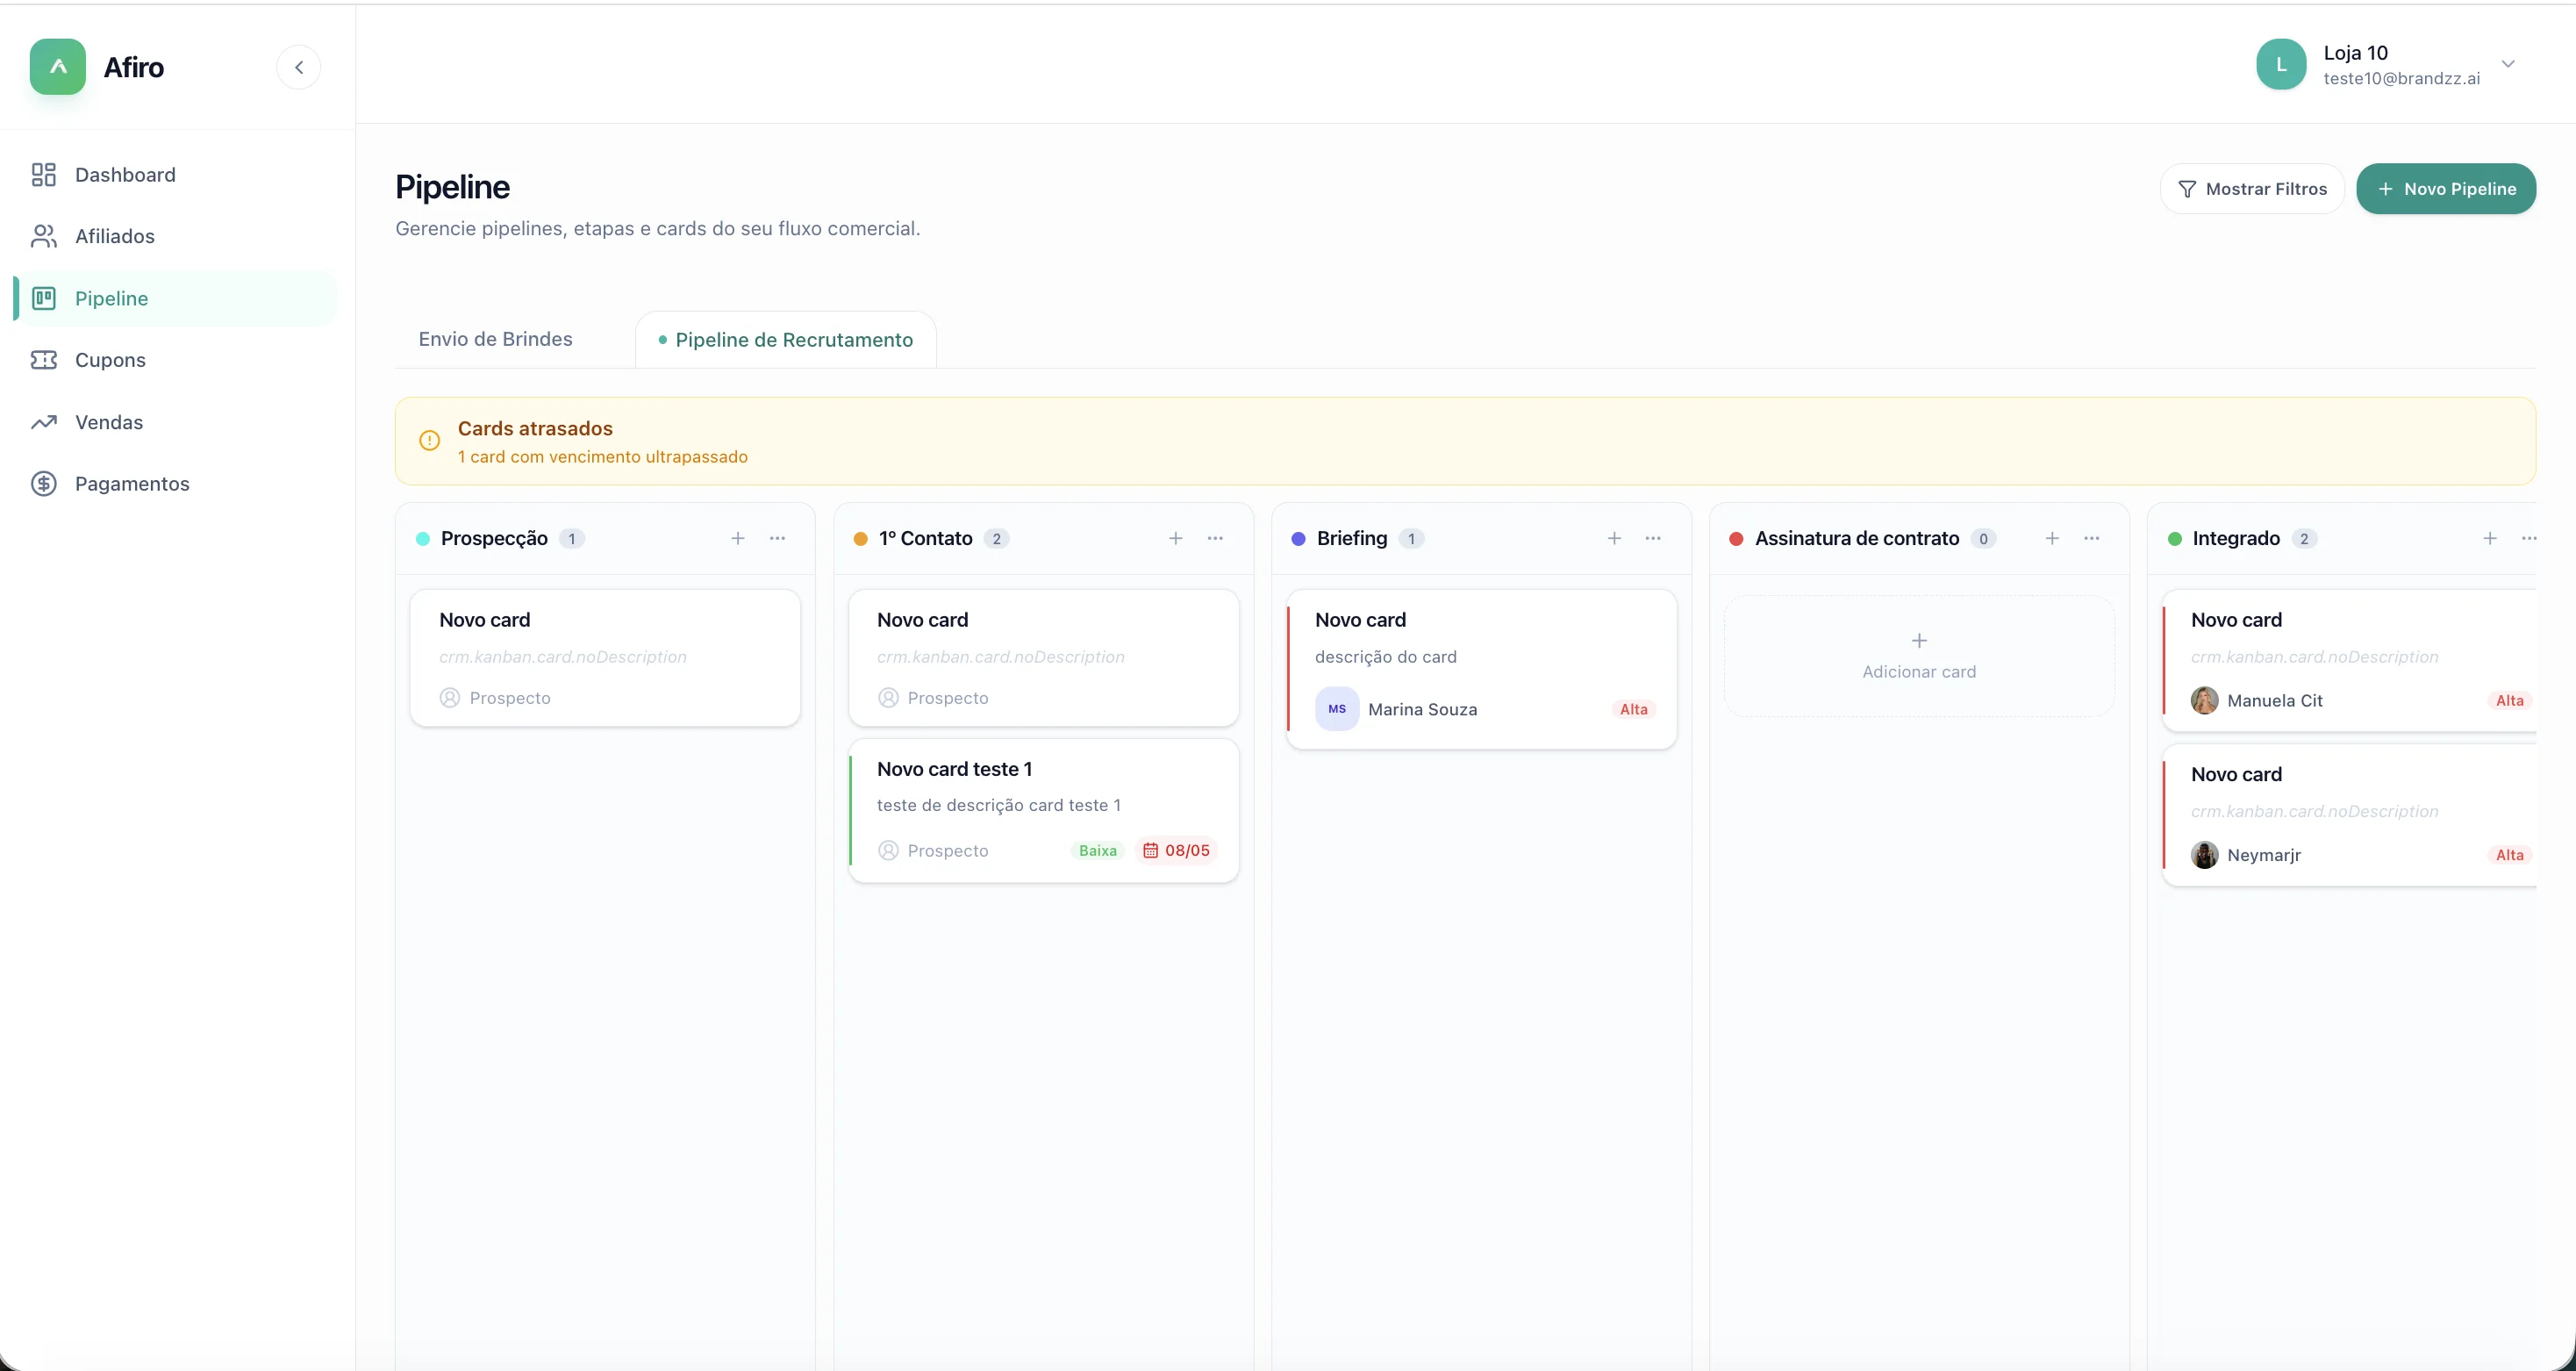Viewport: 2576px width, 1371px height.
Task: Open Vendas in the sidebar
Action: click(x=175, y=422)
